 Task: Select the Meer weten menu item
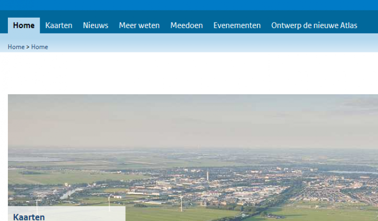(x=139, y=26)
